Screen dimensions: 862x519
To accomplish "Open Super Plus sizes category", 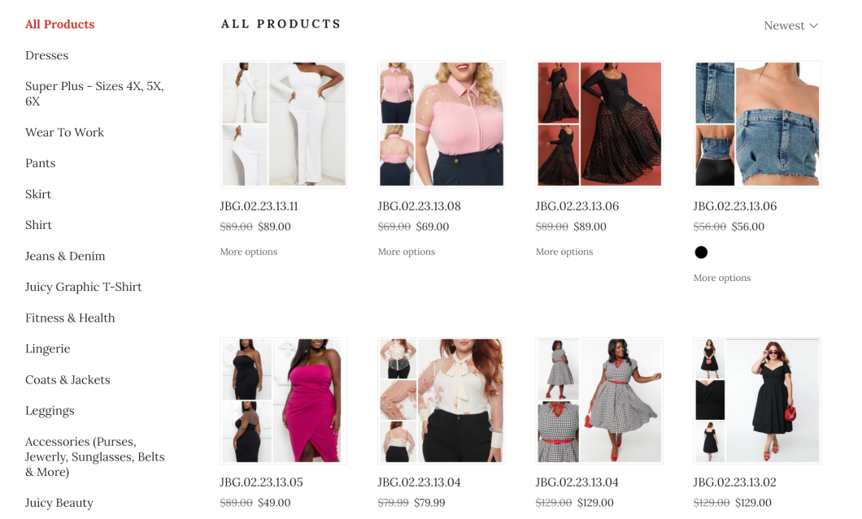I will pyautogui.click(x=94, y=94).
